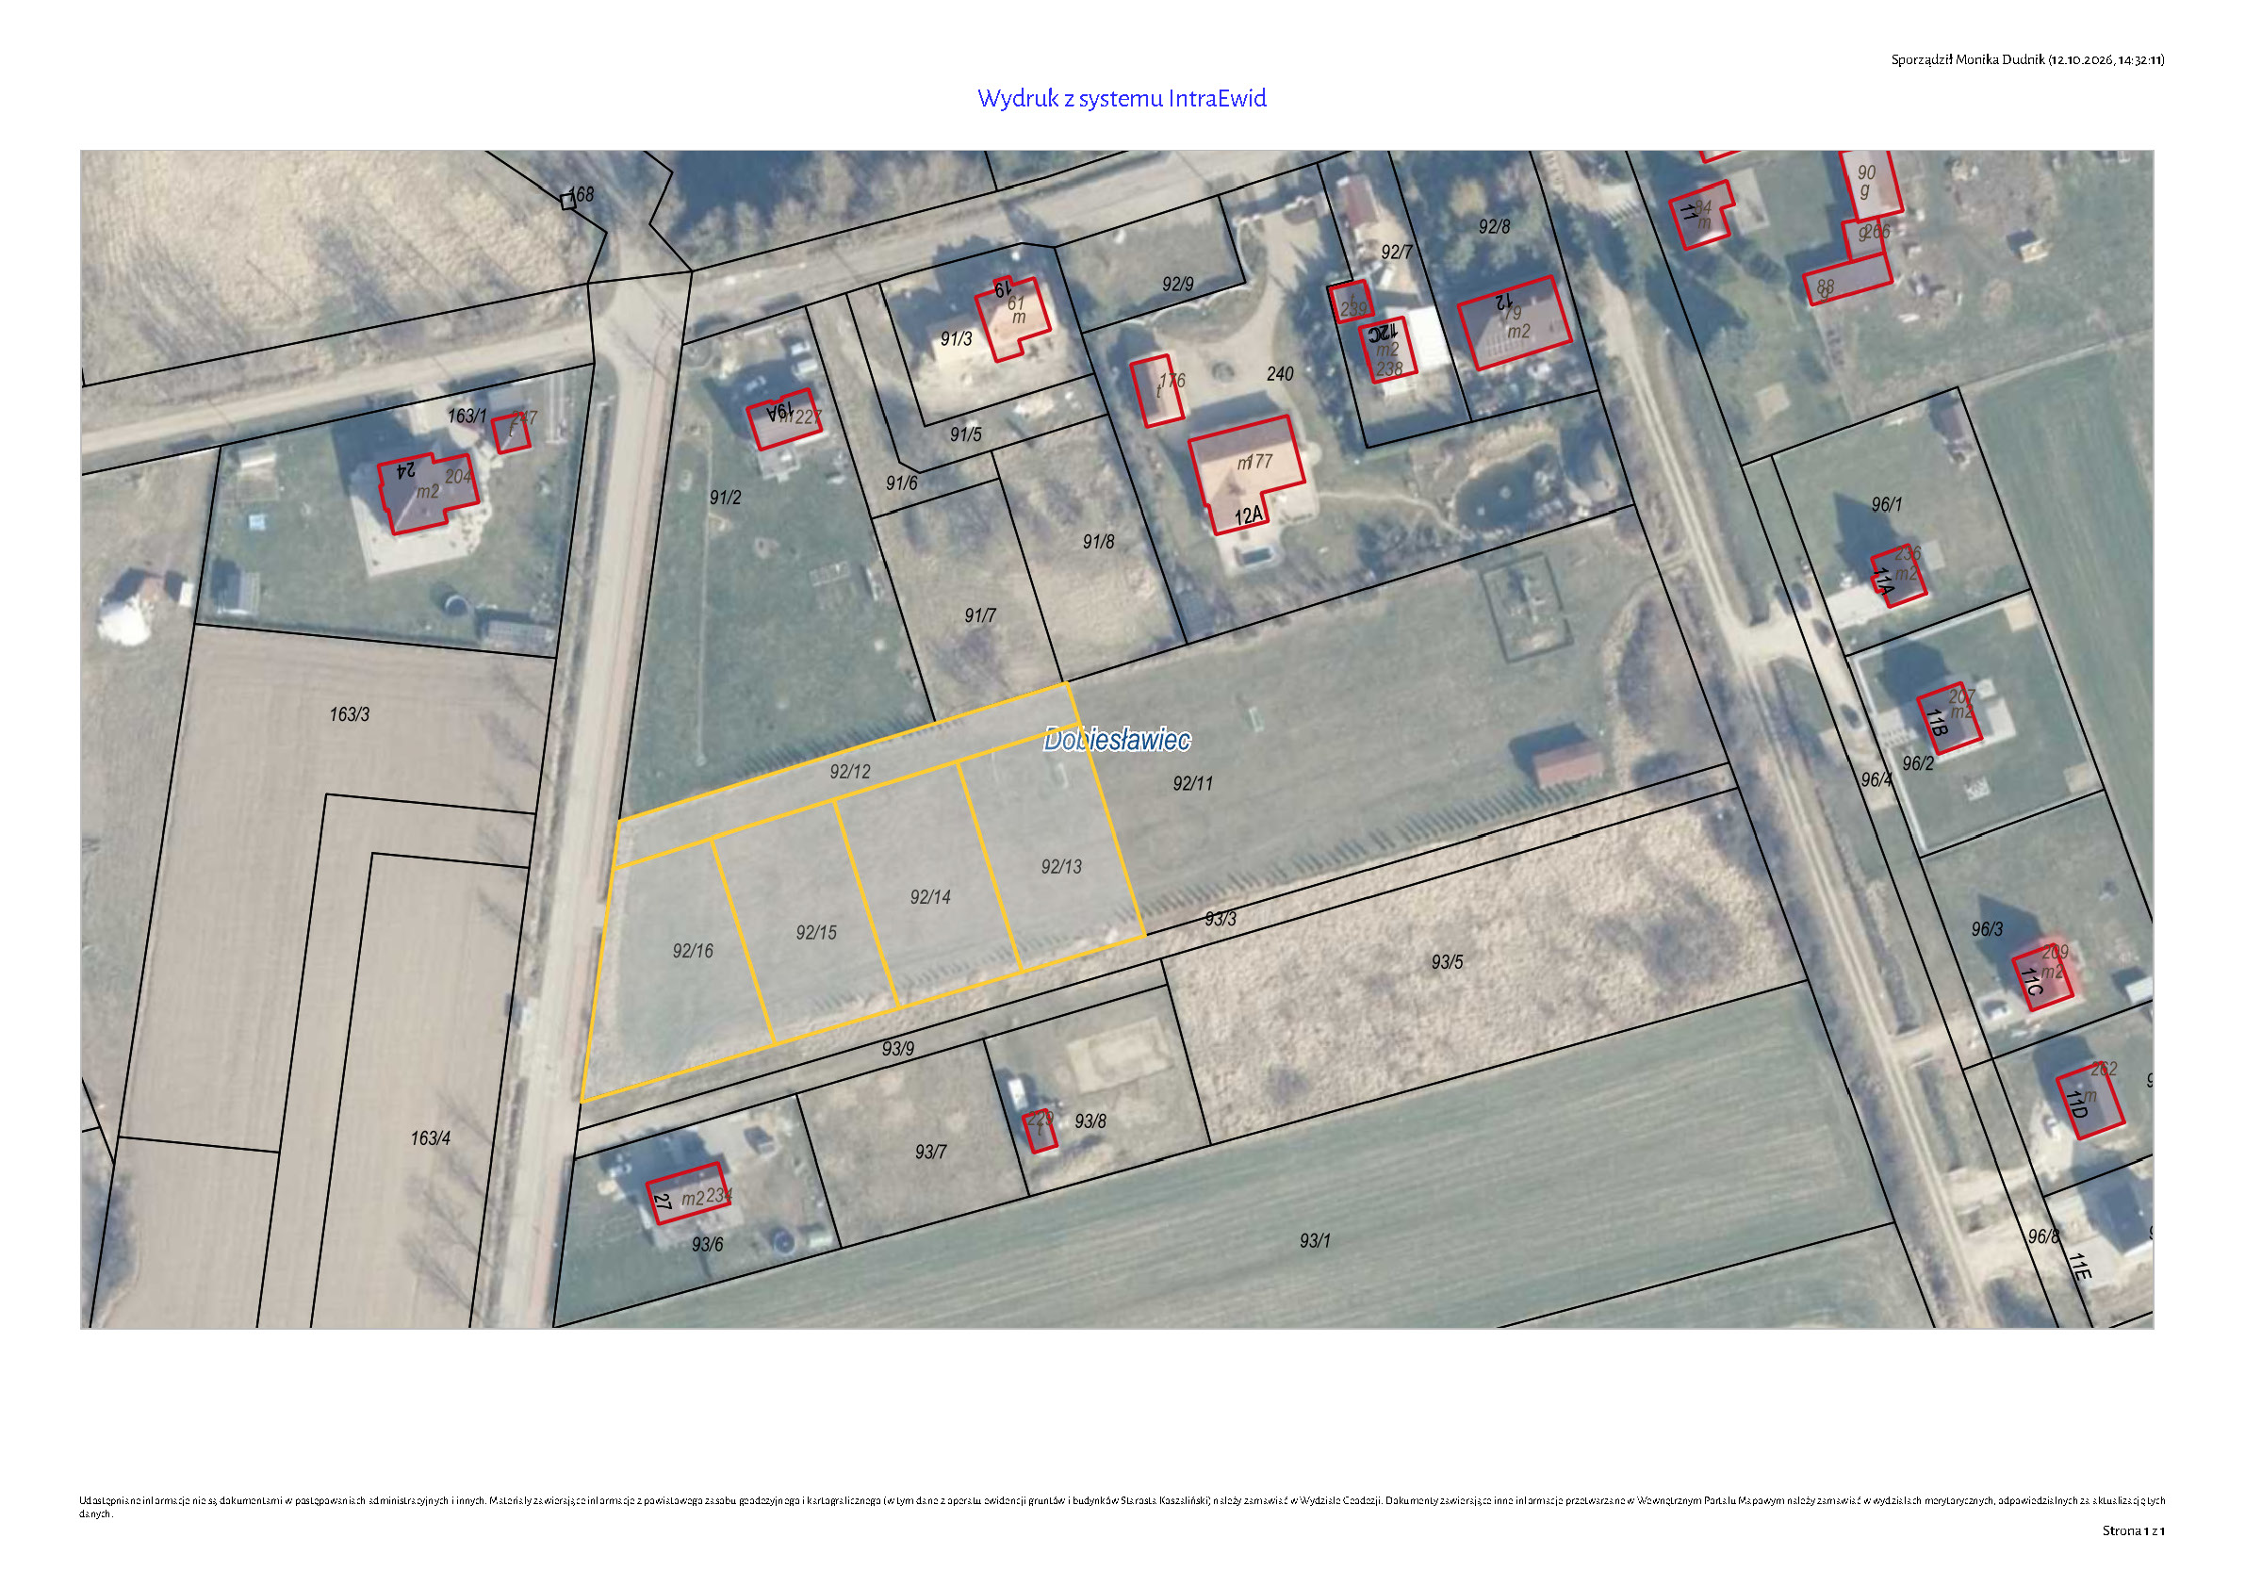Viewport: 2245px width, 1587px height.
Task: Select building 27 on parcel 93/6
Action: pyautogui.click(x=688, y=1193)
